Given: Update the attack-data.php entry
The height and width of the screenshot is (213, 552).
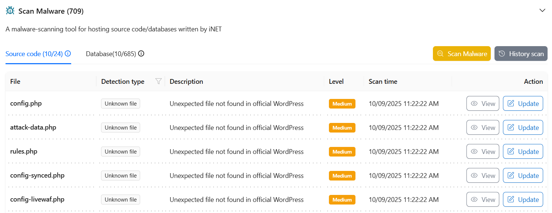Looking at the screenshot, I should (523, 127).
